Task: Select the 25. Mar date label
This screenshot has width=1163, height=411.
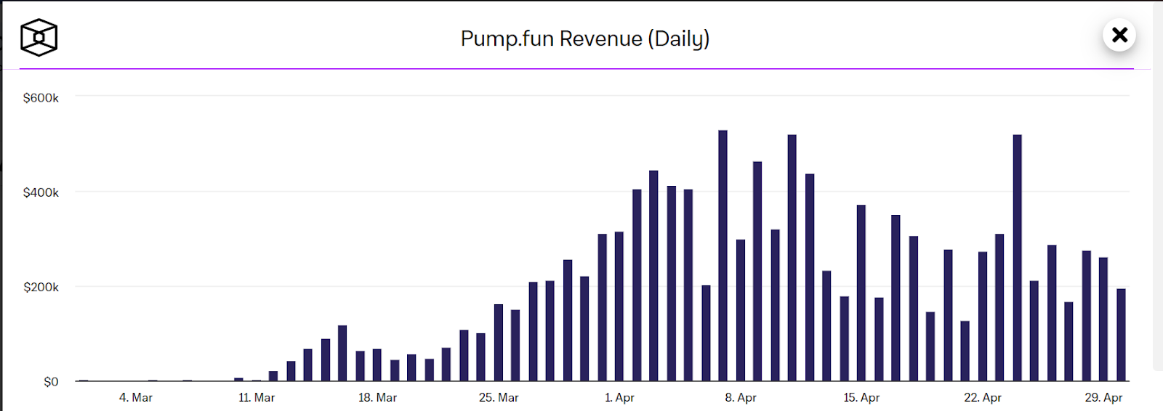Action: (499, 398)
